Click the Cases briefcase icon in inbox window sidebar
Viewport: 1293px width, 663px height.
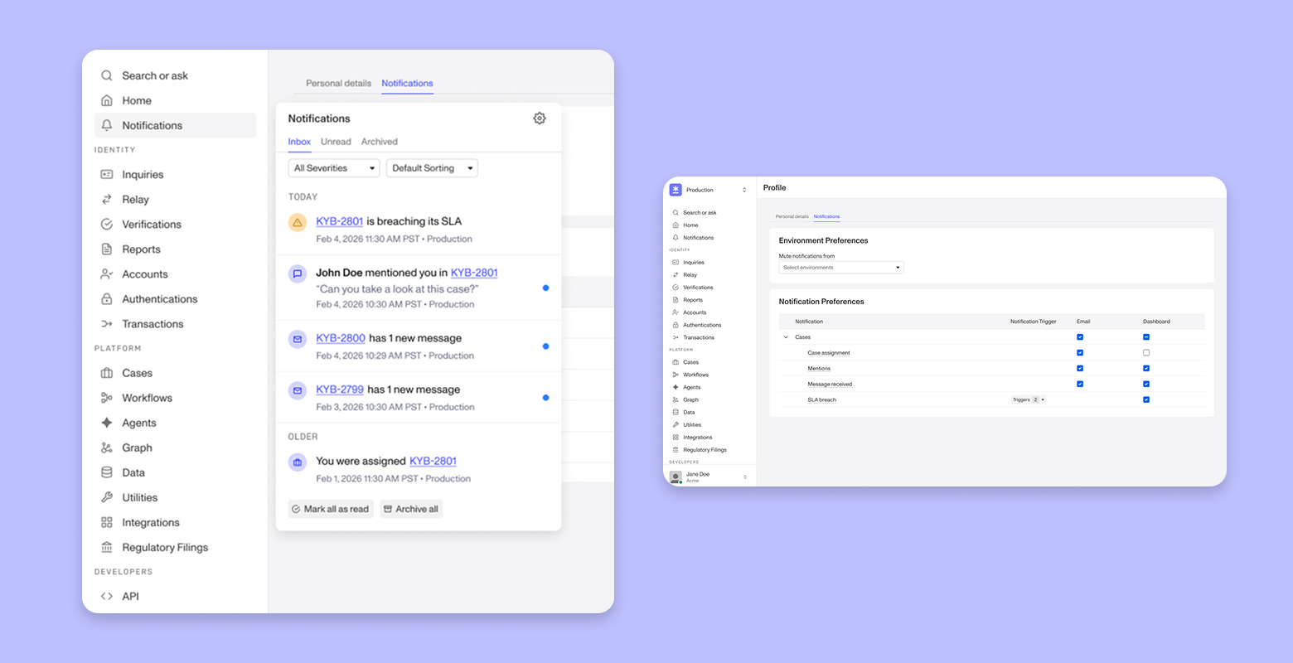point(107,373)
